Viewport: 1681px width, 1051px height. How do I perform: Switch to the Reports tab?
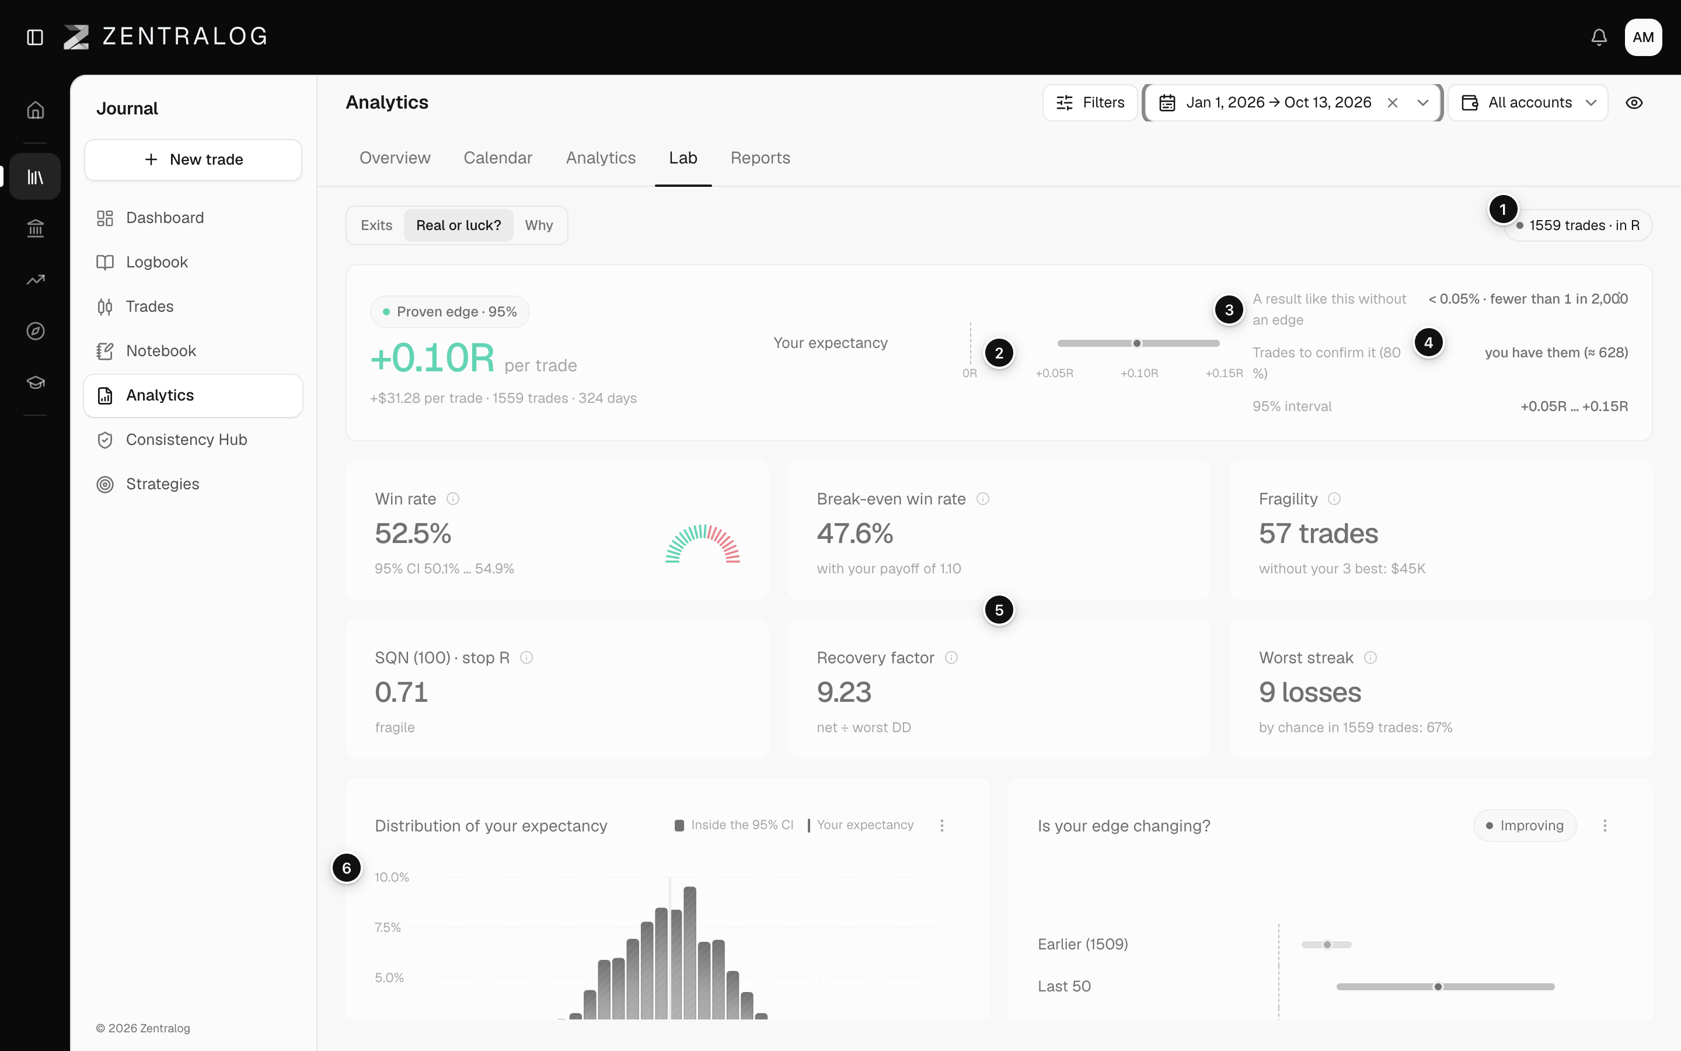[x=760, y=158]
